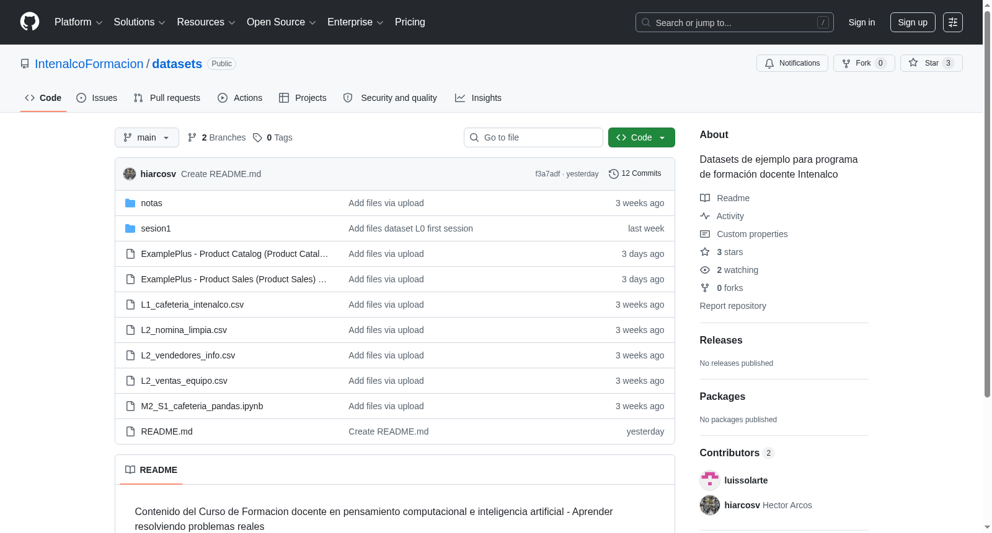The image size is (992, 533).
Task: Click the Custom properties note icon
Action: 705,234
